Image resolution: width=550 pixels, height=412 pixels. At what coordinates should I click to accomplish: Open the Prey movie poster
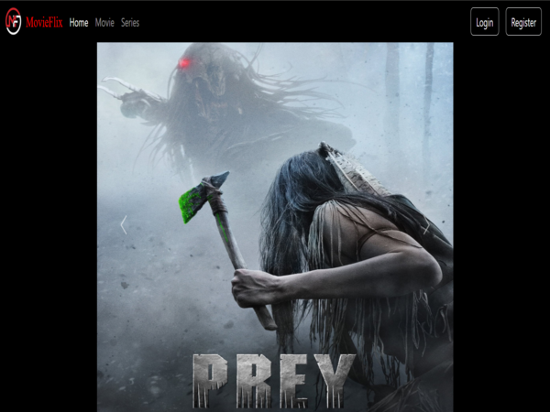(x=275, y=227)
